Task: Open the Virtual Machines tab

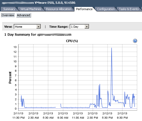Action: 31,9
